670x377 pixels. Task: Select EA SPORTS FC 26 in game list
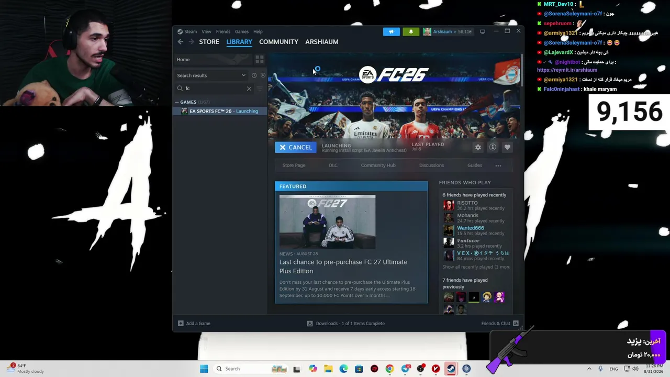coord(220,111)
